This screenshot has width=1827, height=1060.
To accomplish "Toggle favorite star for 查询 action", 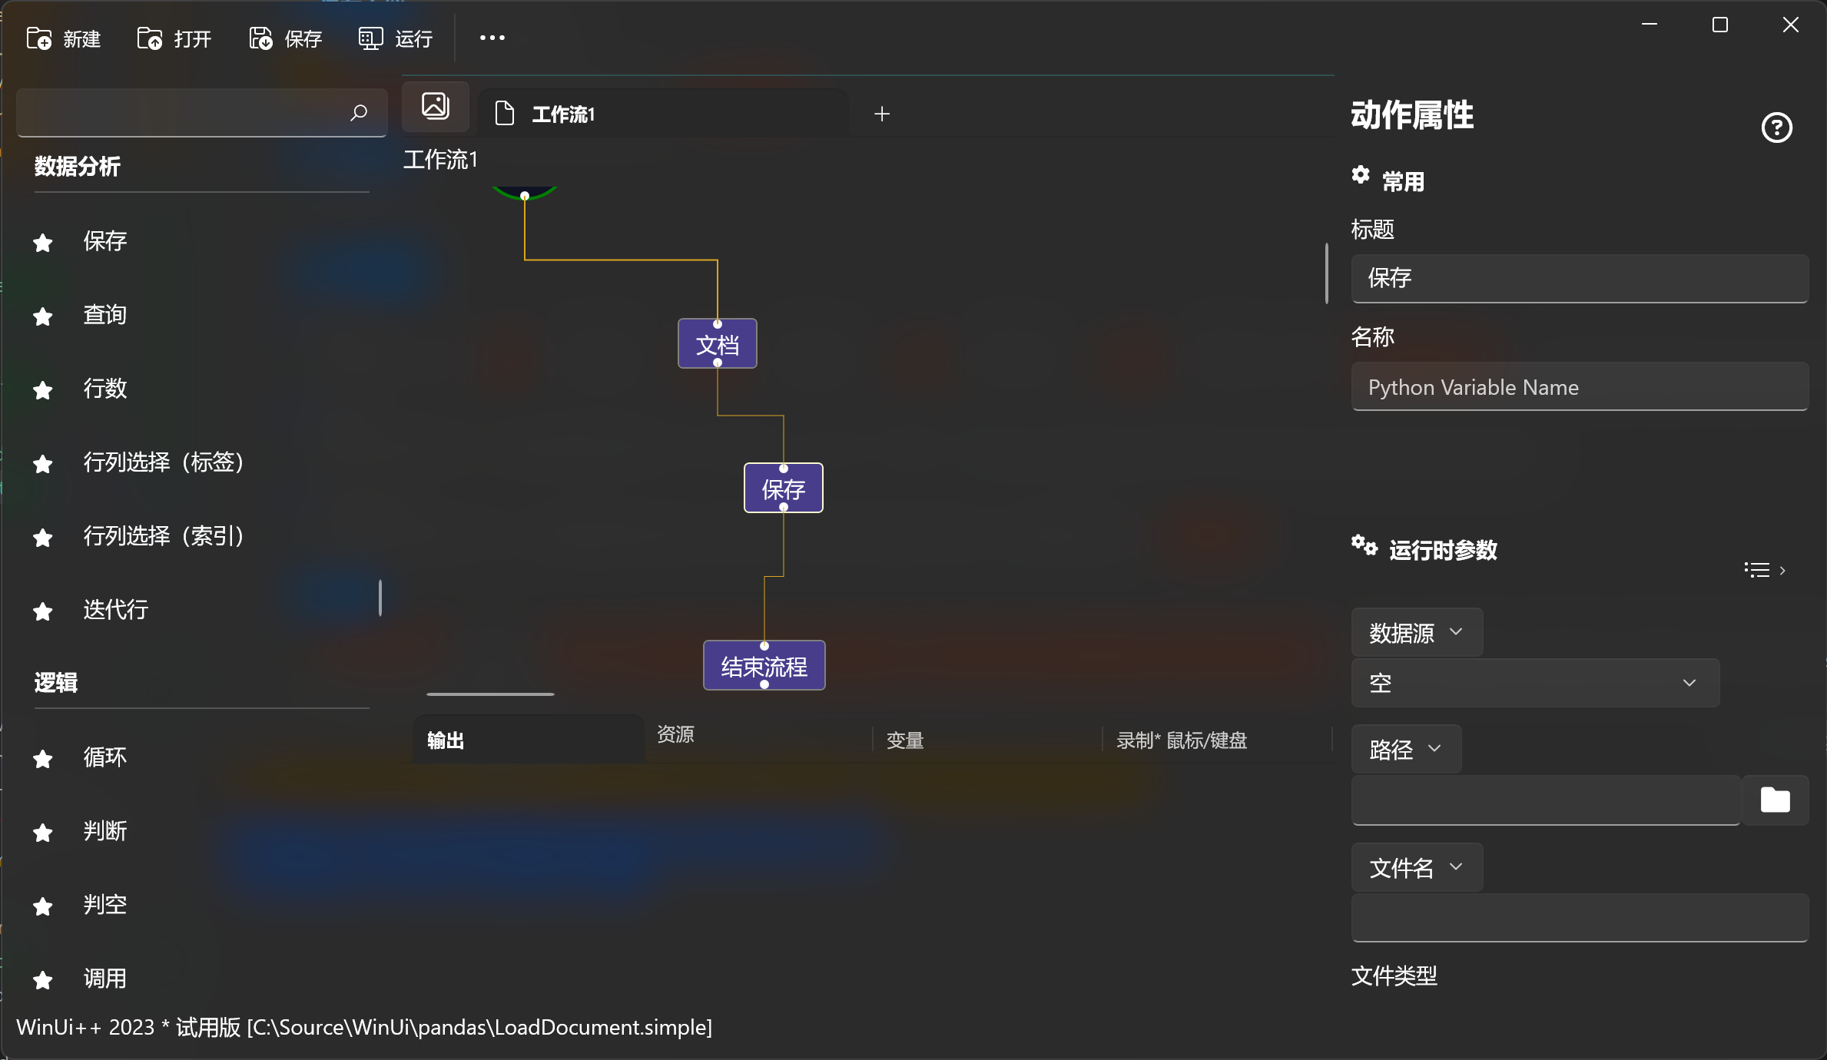I will click(43, 316).
